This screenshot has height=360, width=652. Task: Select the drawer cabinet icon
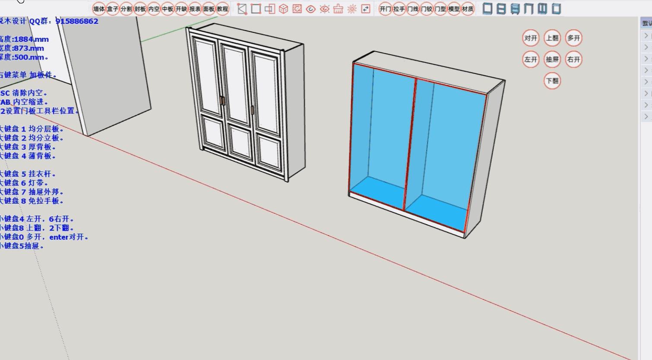[515, 9]
